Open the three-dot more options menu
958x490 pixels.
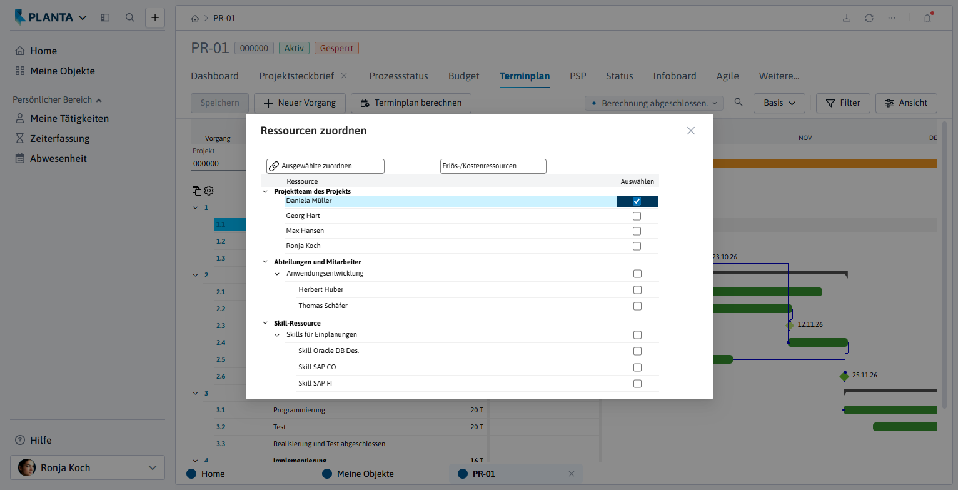[x=892, y=18]
